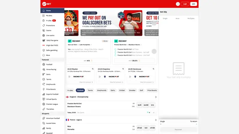Bet Preston North End at 11/8
The width and height of the screenshot is (239, 134).
140,105
